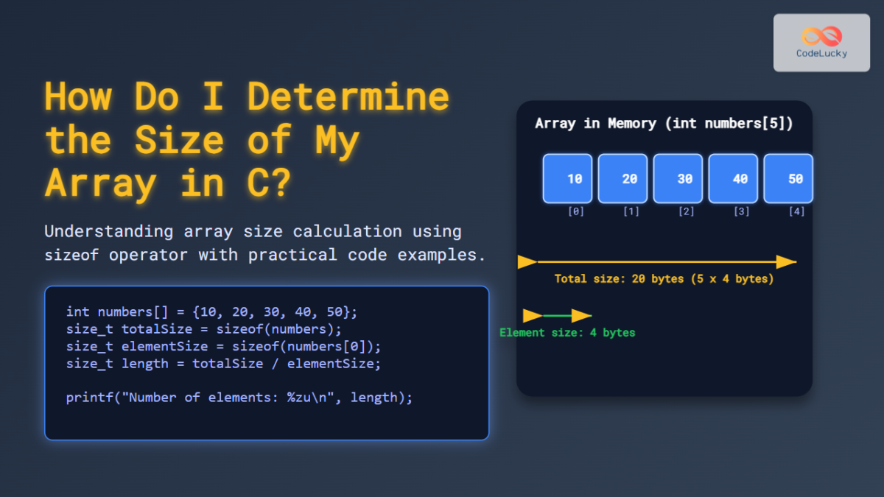The width and height of the screenshot is (884, 497).
Task: Click the green Element size: 4 bytes label
Action: pyautogui.click(x=568, y=332)
